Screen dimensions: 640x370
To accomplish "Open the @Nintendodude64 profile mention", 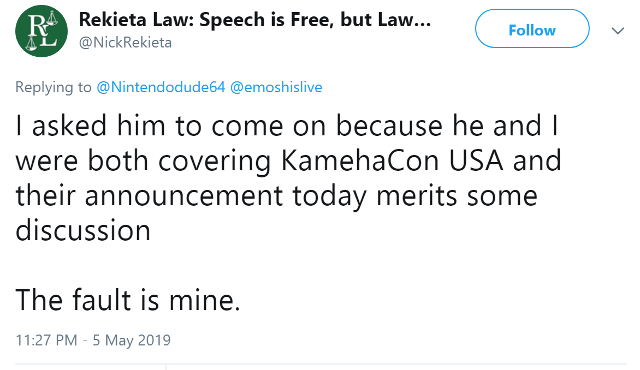I will click(161, 87).
